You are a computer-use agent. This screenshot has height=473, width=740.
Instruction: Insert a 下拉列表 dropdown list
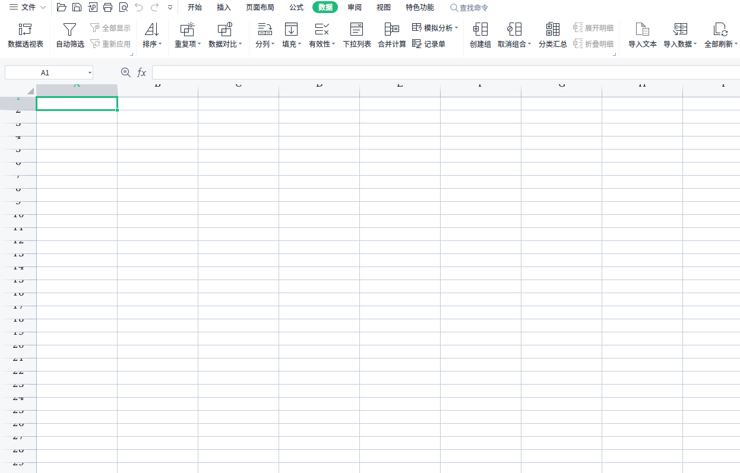tap(357, 36)
